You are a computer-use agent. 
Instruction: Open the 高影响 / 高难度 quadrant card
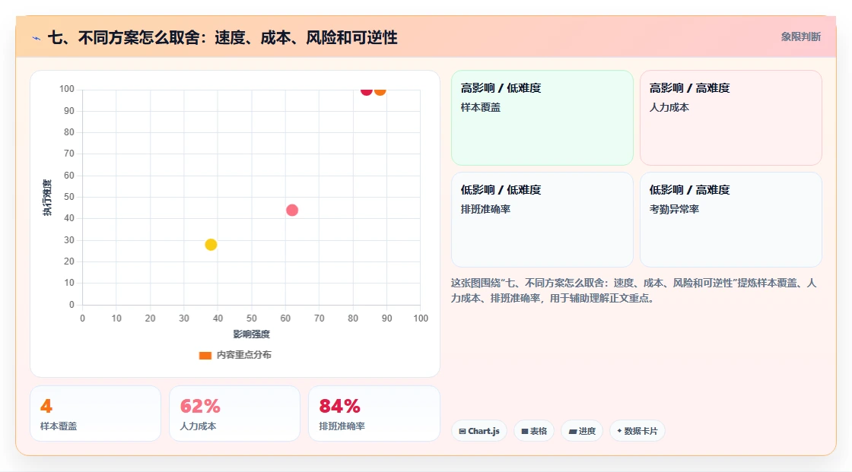coord(731,118)
